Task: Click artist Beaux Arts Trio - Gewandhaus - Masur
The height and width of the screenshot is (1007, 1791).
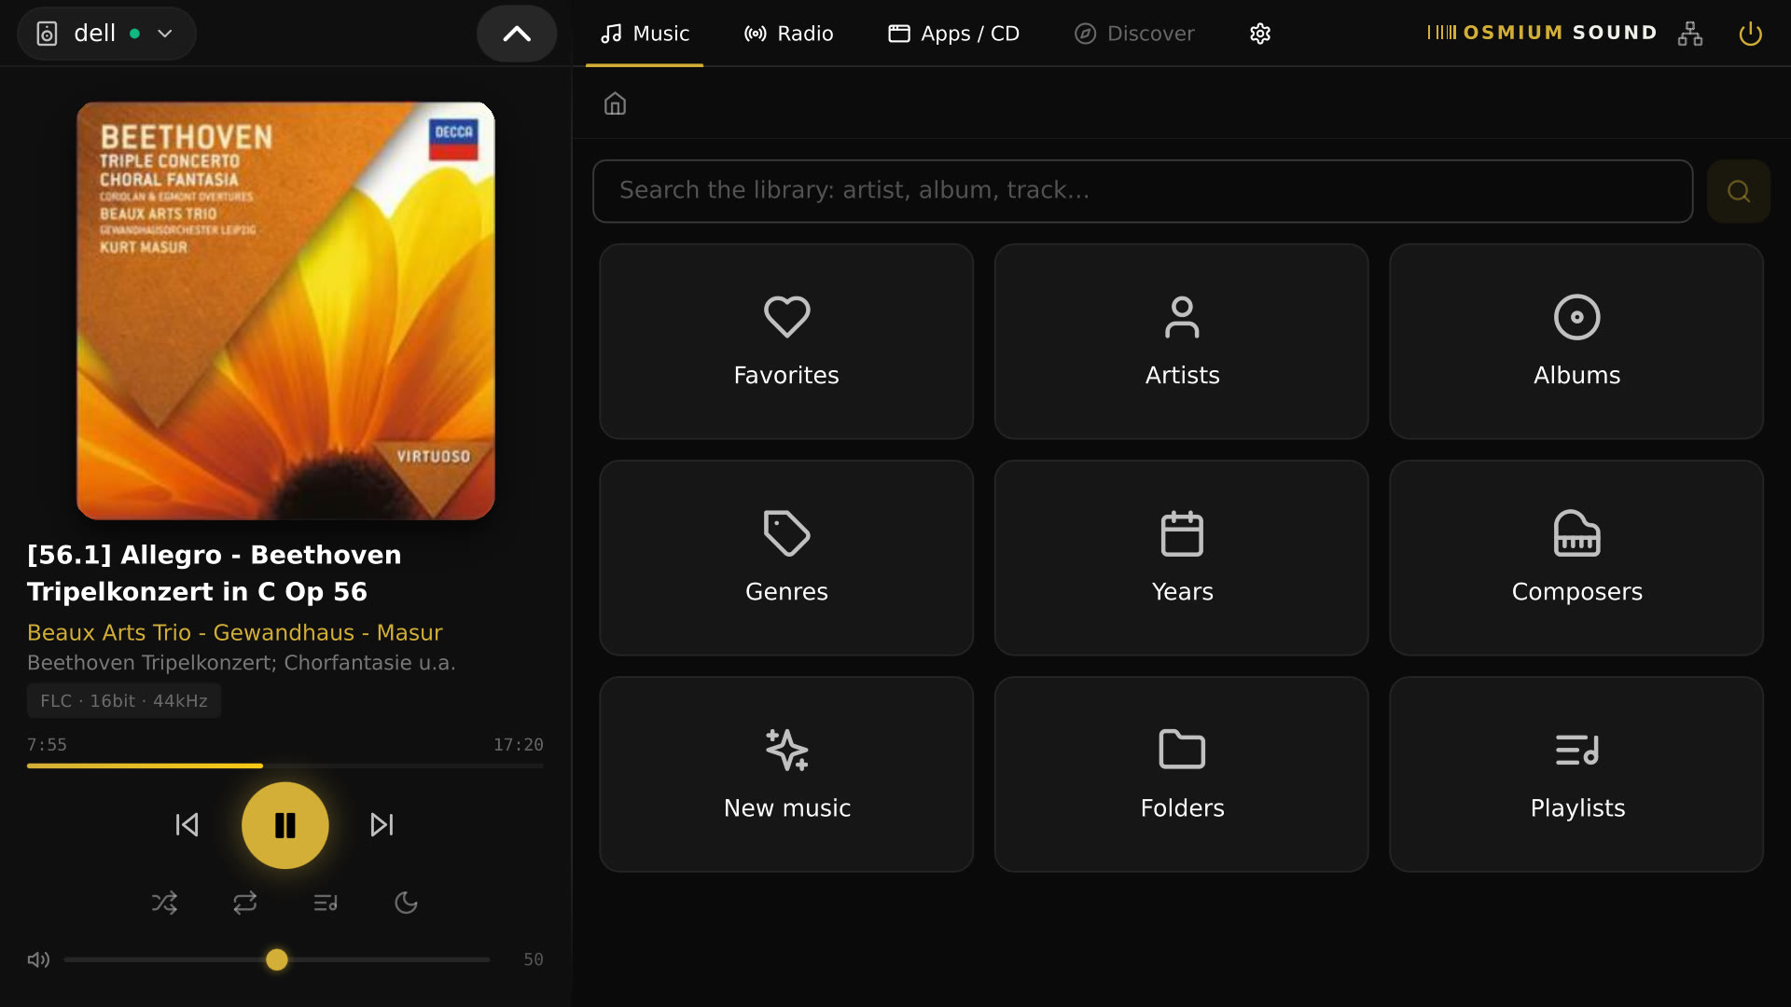Action: tap(235, 632)
